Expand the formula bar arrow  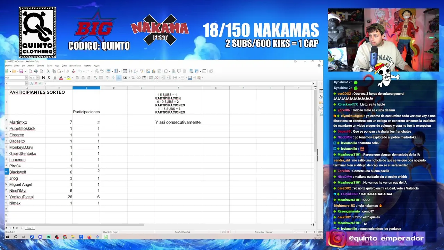(314, 83)
